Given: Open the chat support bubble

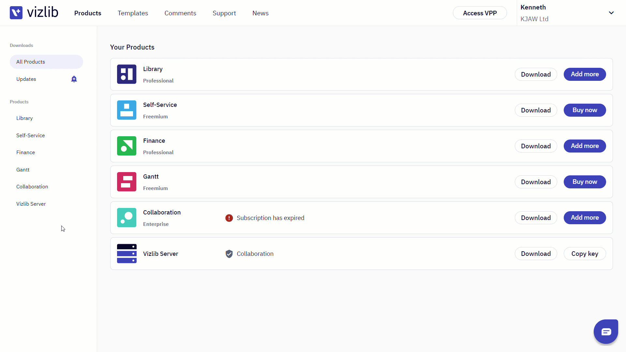Looking at the screenshot, I should [606, 332].
